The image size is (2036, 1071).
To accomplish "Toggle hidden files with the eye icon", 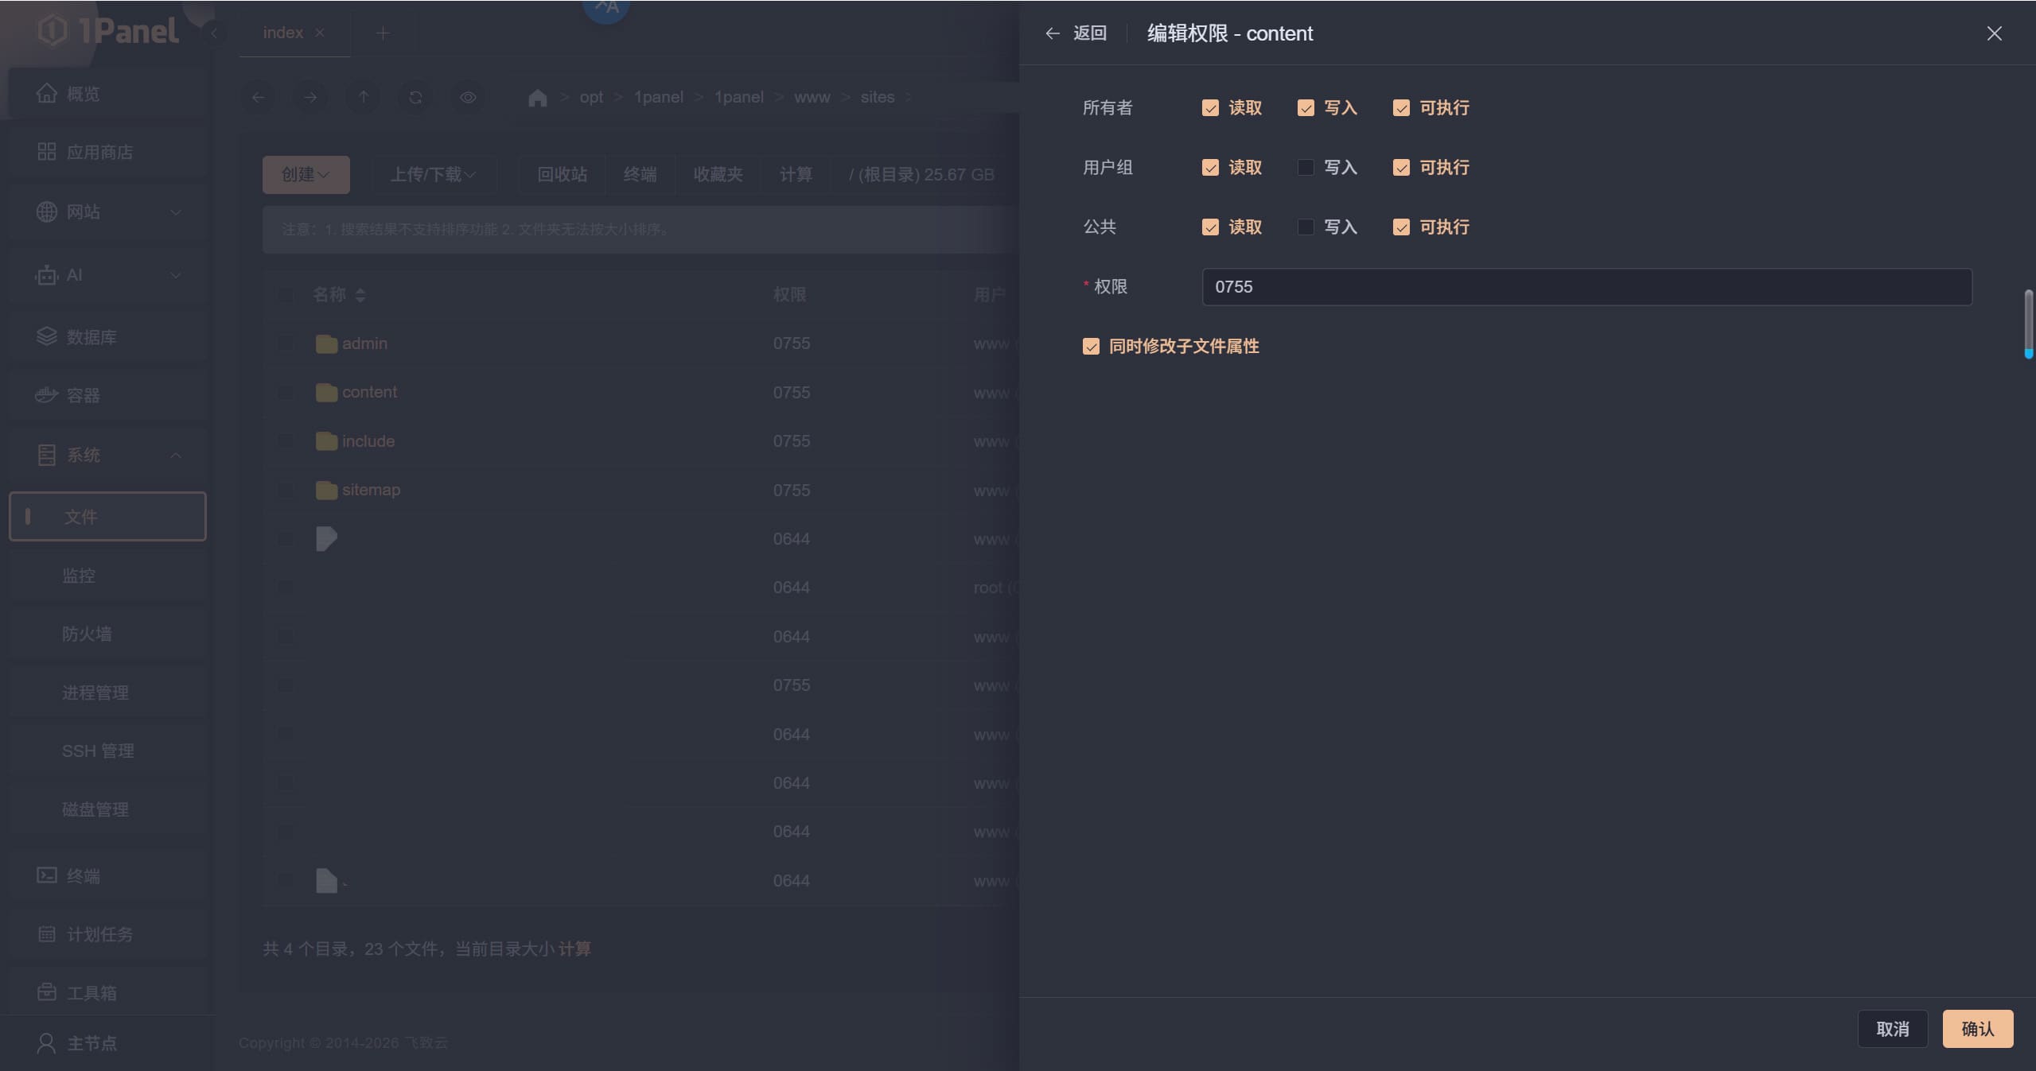I will [468, 97].
